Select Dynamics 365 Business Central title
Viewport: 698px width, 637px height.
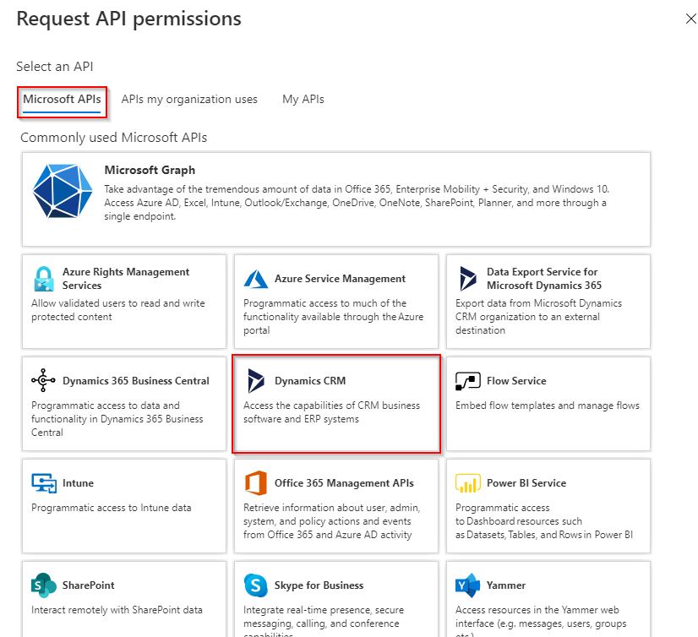pyautogui.click(x=136, y=381)
